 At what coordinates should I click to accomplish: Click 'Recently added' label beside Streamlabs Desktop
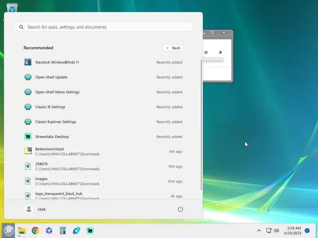[169, 137]
